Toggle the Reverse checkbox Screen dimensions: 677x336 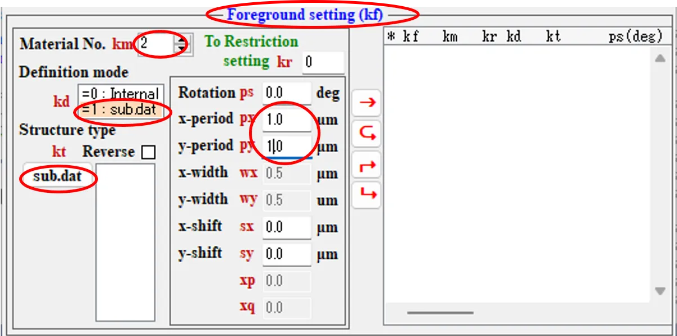tap(149, 152)
